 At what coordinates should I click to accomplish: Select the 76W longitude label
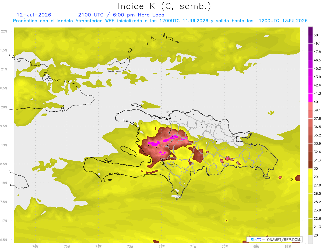click(x=35, y=246)
